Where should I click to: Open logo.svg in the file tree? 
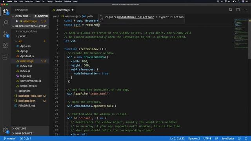(25, 76)
